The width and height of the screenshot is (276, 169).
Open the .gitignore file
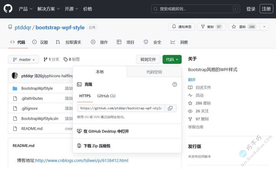pos(29,108)
